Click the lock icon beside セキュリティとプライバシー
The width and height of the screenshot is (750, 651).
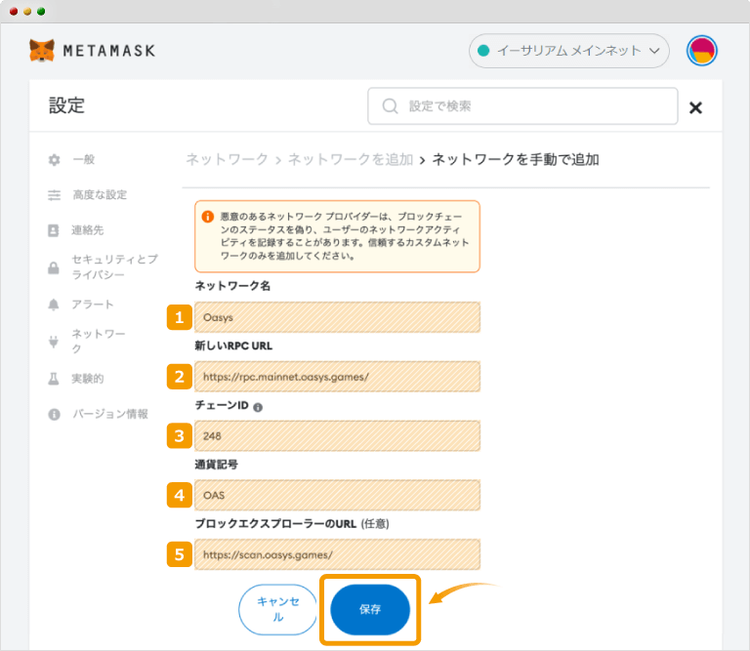54,267
